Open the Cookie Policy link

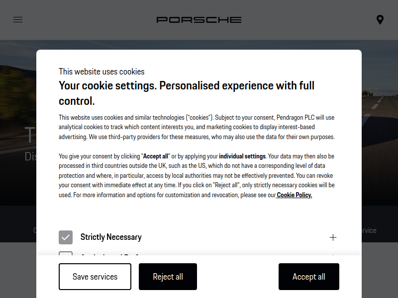coord(294,195)
